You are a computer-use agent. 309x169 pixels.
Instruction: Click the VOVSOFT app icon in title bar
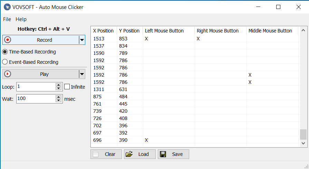(x=7, y=7)
